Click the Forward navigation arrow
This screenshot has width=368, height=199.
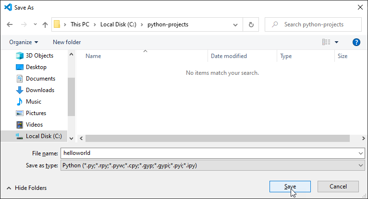click(24, 24)
